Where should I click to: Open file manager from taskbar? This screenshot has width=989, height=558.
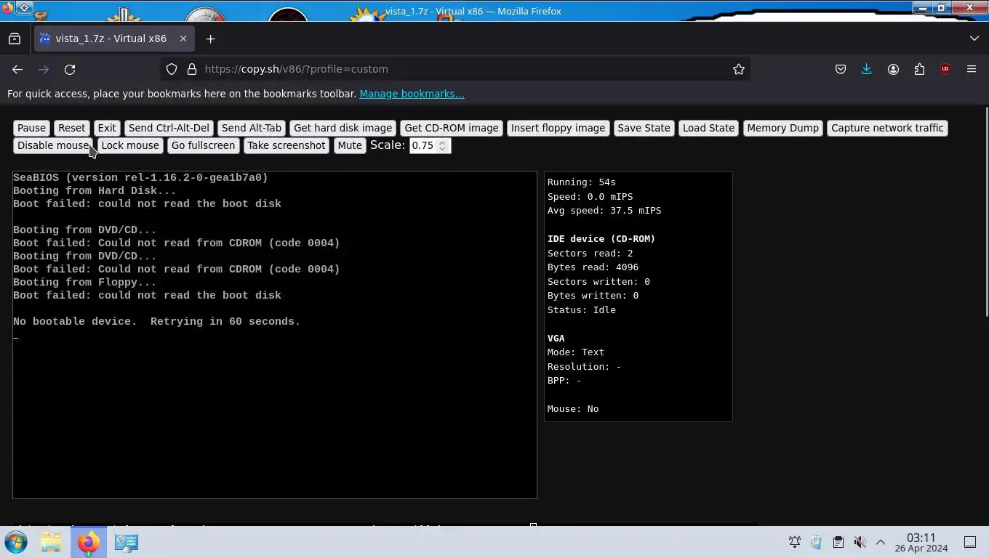(51, 542)
